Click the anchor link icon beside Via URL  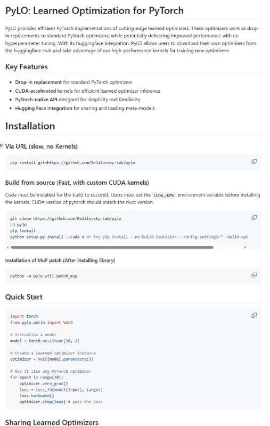1,146
